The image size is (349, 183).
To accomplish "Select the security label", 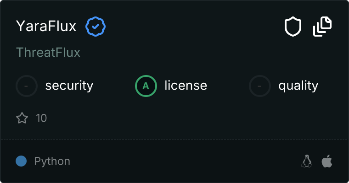I will 69,86.
